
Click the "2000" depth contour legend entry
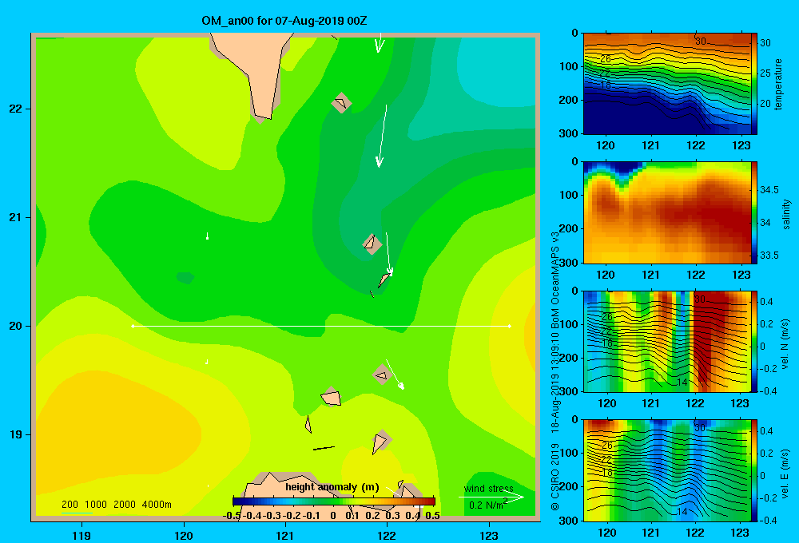point(125,505)
